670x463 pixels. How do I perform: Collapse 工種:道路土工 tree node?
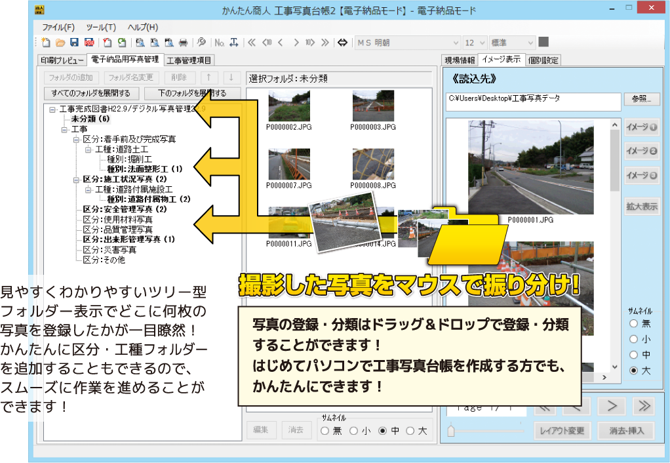(x=88, y=150)
